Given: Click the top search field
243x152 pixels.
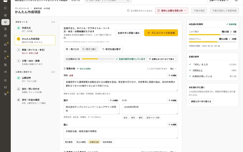Looking at the screenshot, I should point(108,1).
